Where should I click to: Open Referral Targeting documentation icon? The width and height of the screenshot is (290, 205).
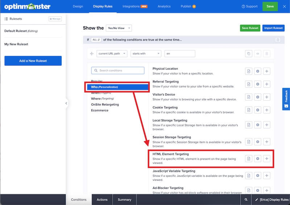249,84
